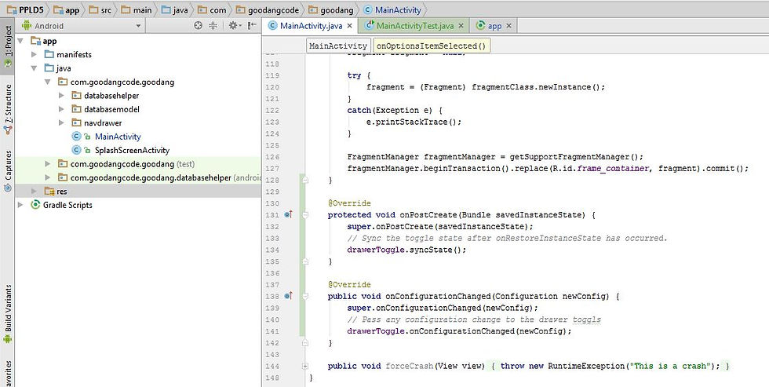Click 'frame_container' on line 127
This screenshot has width=769, height=387.
point(613,168)
